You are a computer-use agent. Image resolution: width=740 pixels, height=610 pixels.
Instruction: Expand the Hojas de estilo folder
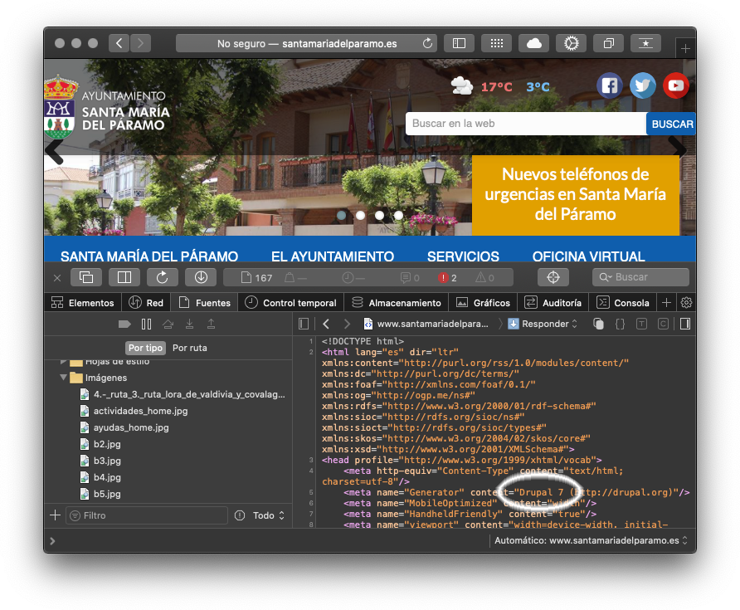63,363
